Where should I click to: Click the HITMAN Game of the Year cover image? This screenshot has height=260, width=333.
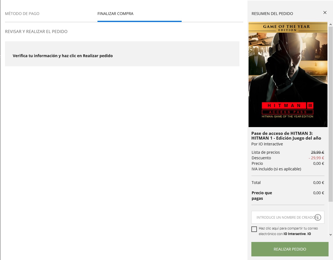click(288, 74)
